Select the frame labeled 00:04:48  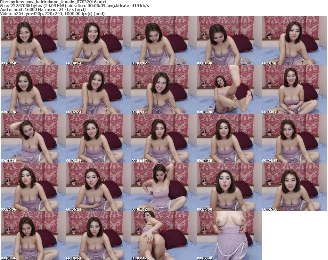pos(294,138)
